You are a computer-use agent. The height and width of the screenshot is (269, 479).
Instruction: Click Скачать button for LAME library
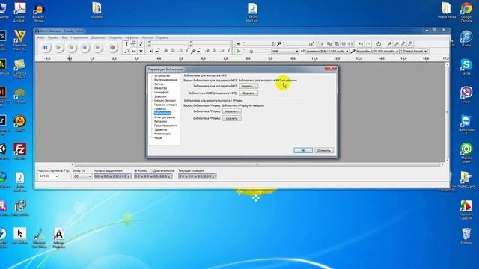248,93
